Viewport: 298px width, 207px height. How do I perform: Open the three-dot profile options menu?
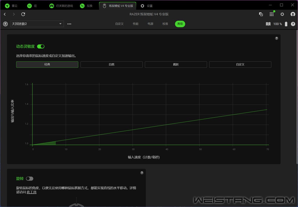69,24
